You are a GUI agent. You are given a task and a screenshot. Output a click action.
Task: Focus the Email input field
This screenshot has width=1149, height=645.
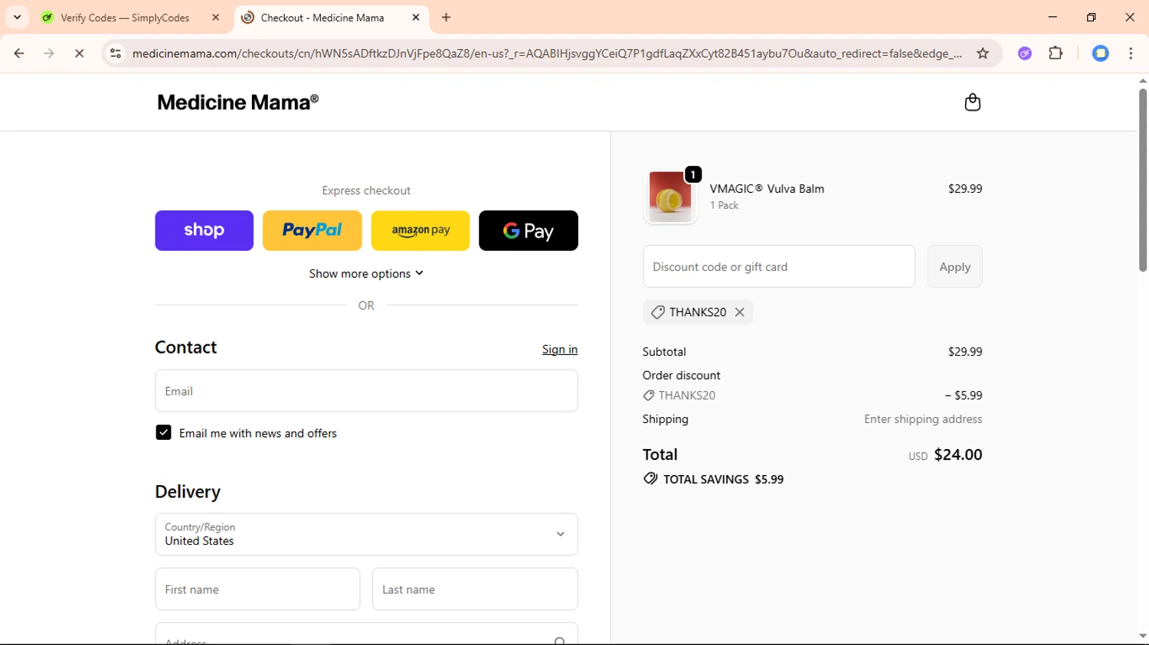pos(366,391)
